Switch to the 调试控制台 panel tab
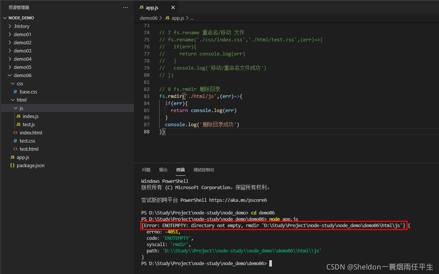Image resolution: width=439 pixels, height=274 pixels. pyautogui.click(x=204, y=170)
